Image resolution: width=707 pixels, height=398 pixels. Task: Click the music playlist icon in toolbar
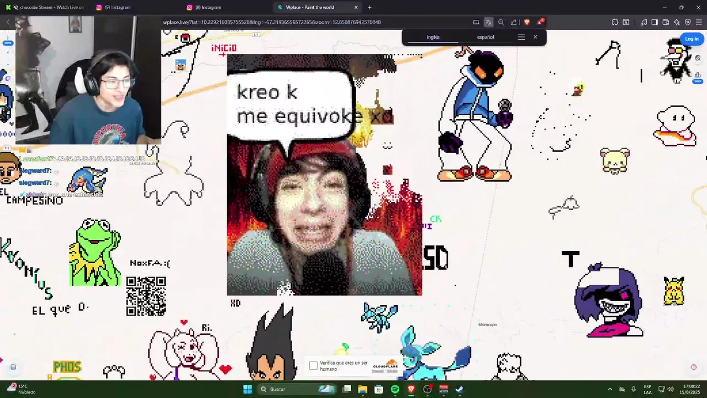pos(643,22)
